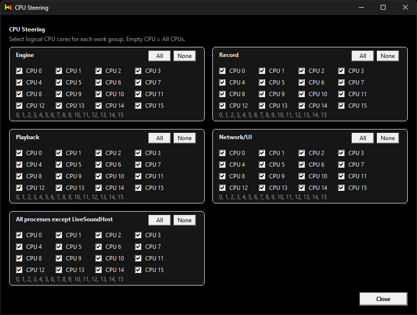Uncheck CPU 15 in the Engine group
This screenshot has width=417, height=315.
pos(138,106)
